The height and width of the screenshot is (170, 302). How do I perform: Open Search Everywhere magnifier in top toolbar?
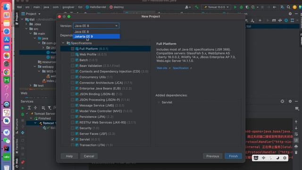pyautogui.click(x=288, y=7)
